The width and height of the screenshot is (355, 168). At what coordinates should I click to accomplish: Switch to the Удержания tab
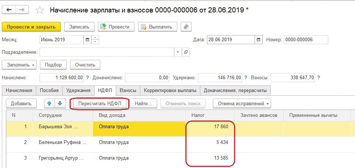tap(78, 90)
